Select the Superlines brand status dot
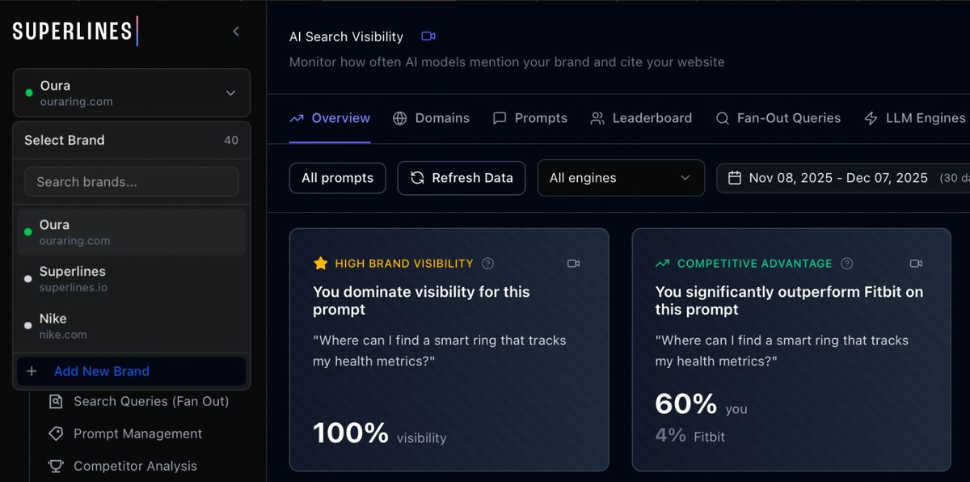970x482 pixels. click(x=30, y=278)
